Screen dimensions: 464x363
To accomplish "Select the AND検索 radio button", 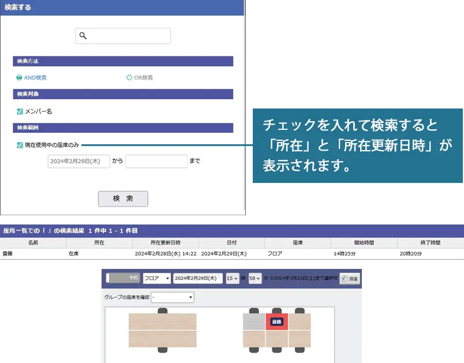I will [x=20, y=77].
